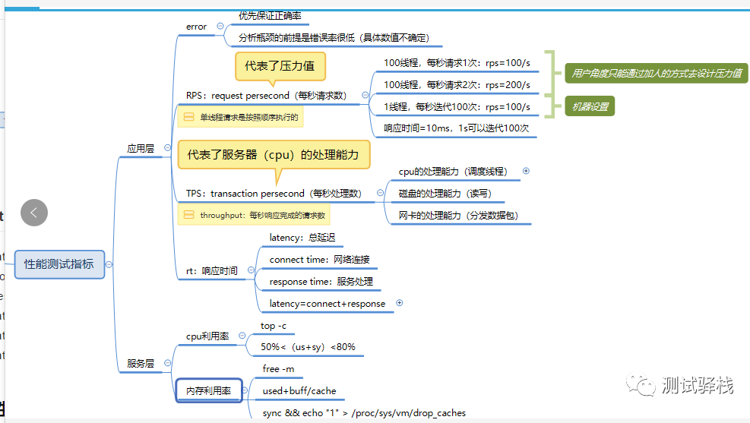750x423 pixels.
Task: Click note icon beside 单线程请求是按照顺序执行的
Action: 189,117
